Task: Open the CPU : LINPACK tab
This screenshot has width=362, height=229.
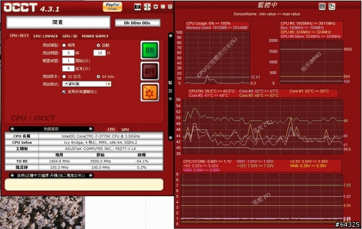Action: (45, 36)
